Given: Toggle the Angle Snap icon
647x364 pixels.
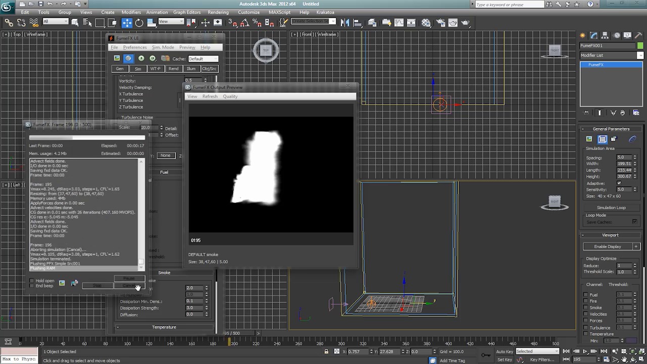Looking at the screenshot, I should click(245, 22).
